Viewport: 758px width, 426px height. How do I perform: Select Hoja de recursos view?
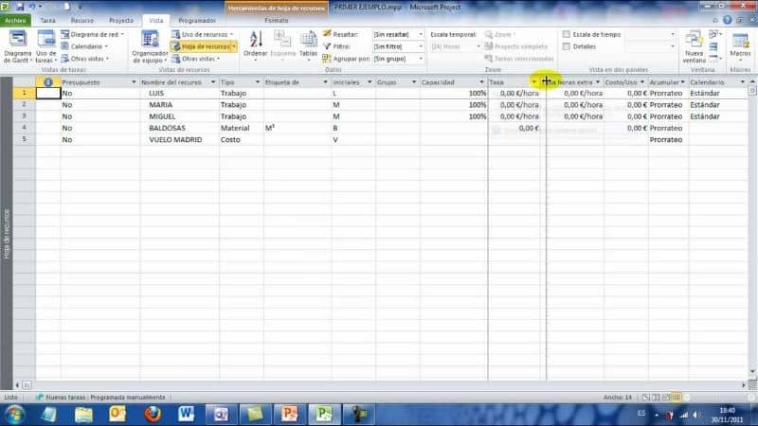point(204,46)
